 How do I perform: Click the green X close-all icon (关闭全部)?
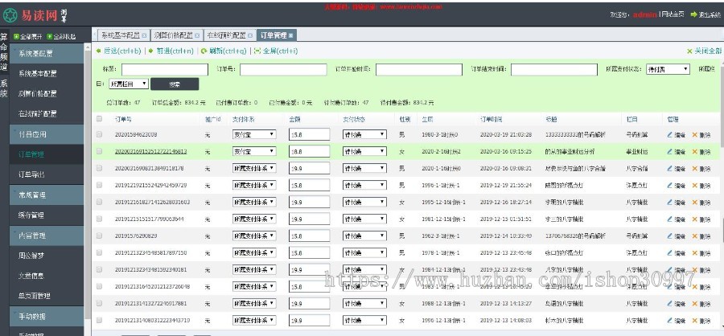(x=689, y=51)
